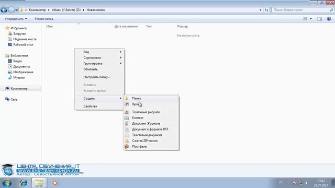Select обмен (\\Server) (Z:) in the breadcrumb

tap(66, 10)
